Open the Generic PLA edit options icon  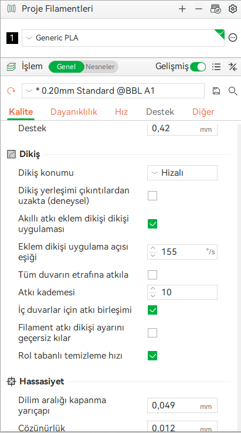pos(233,37)
